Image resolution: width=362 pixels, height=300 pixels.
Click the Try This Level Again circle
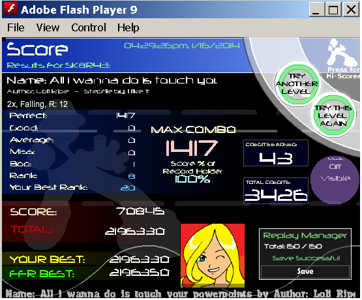pos(333,116)
